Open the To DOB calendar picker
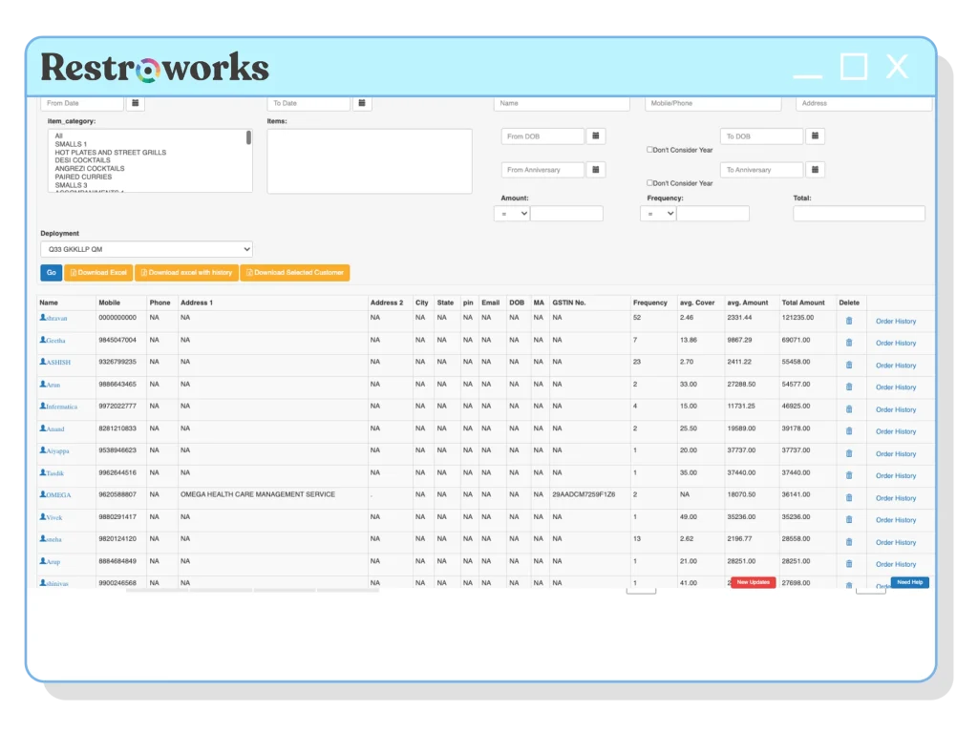Viewport: 978px width, 732px height. 815,136
